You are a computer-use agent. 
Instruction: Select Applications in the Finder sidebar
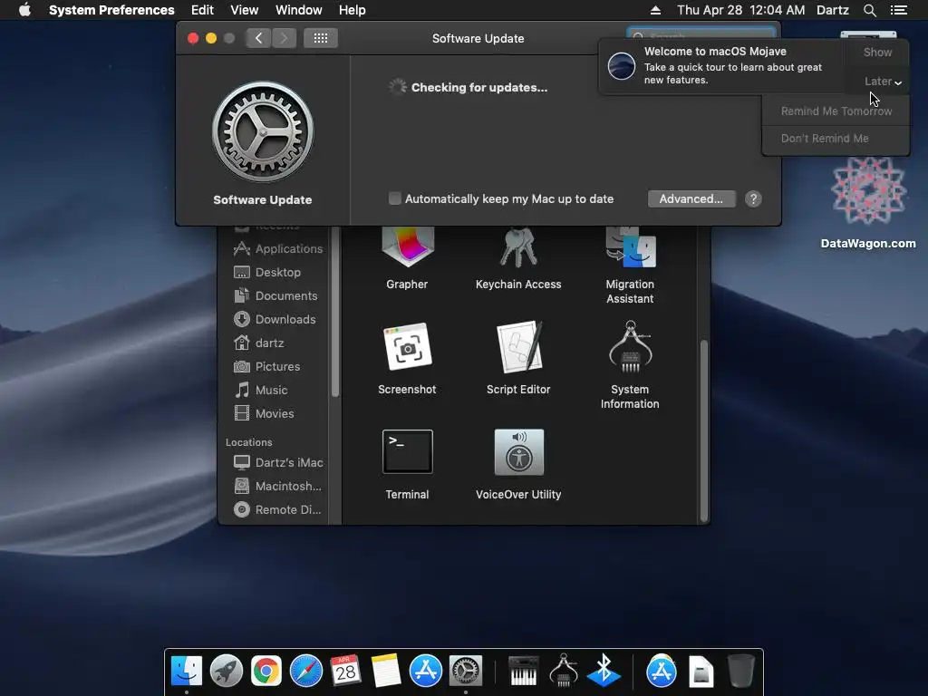tap(278, 248)
